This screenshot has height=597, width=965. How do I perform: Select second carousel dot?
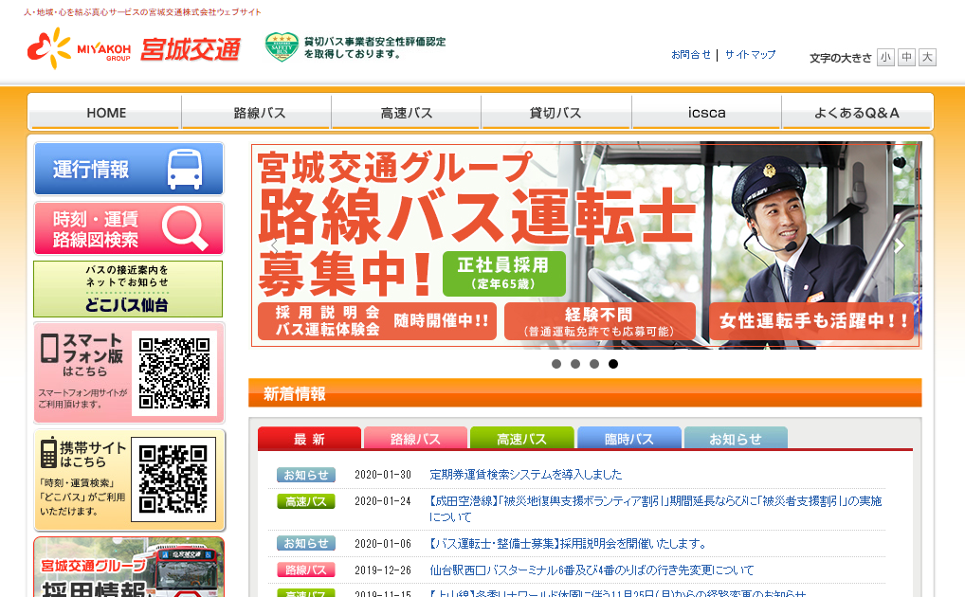[x=575, y=364]
